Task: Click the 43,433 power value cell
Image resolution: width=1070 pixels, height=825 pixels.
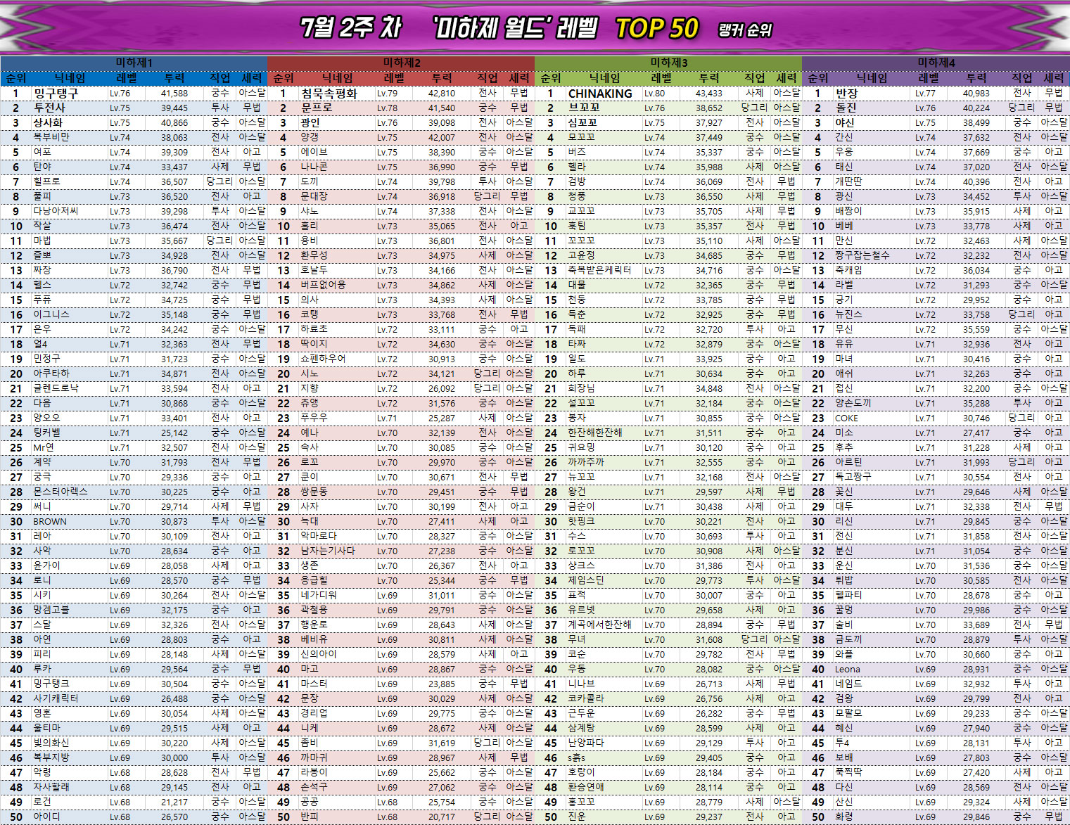Action: click(708, 94)
